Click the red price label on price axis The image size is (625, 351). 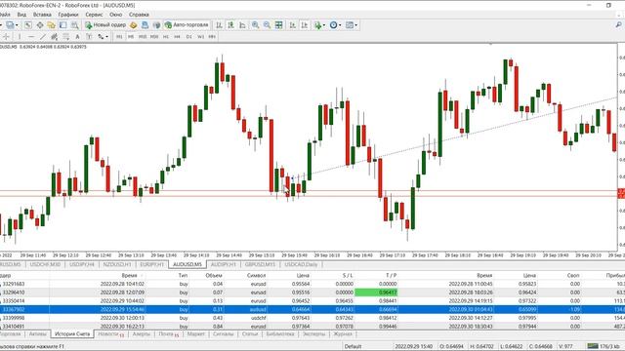point(621,193)
